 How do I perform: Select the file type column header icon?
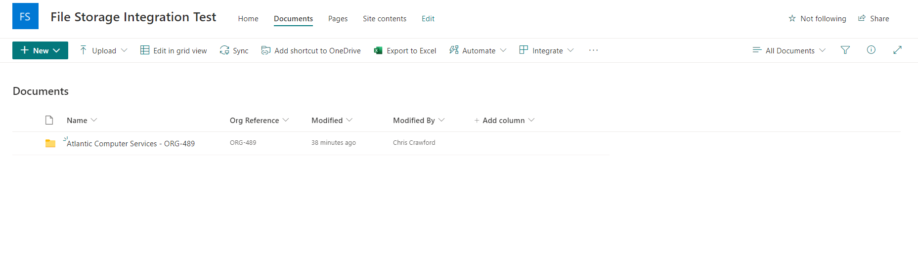tap(49, 120)
